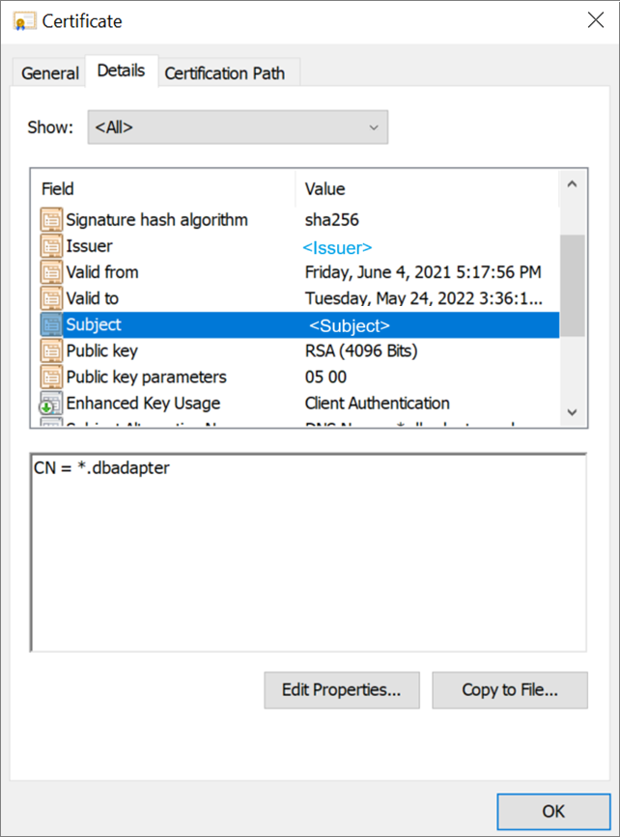Click the Public key parameters field icon

pyautogui.click(x=51, y=377)
